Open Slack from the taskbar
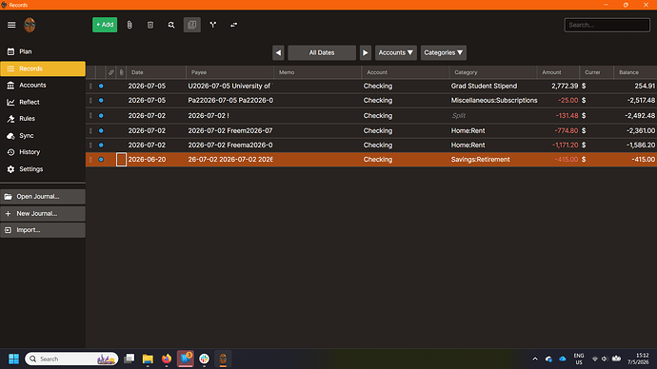This screenshot has width=657, height=369. click(204, 359)
